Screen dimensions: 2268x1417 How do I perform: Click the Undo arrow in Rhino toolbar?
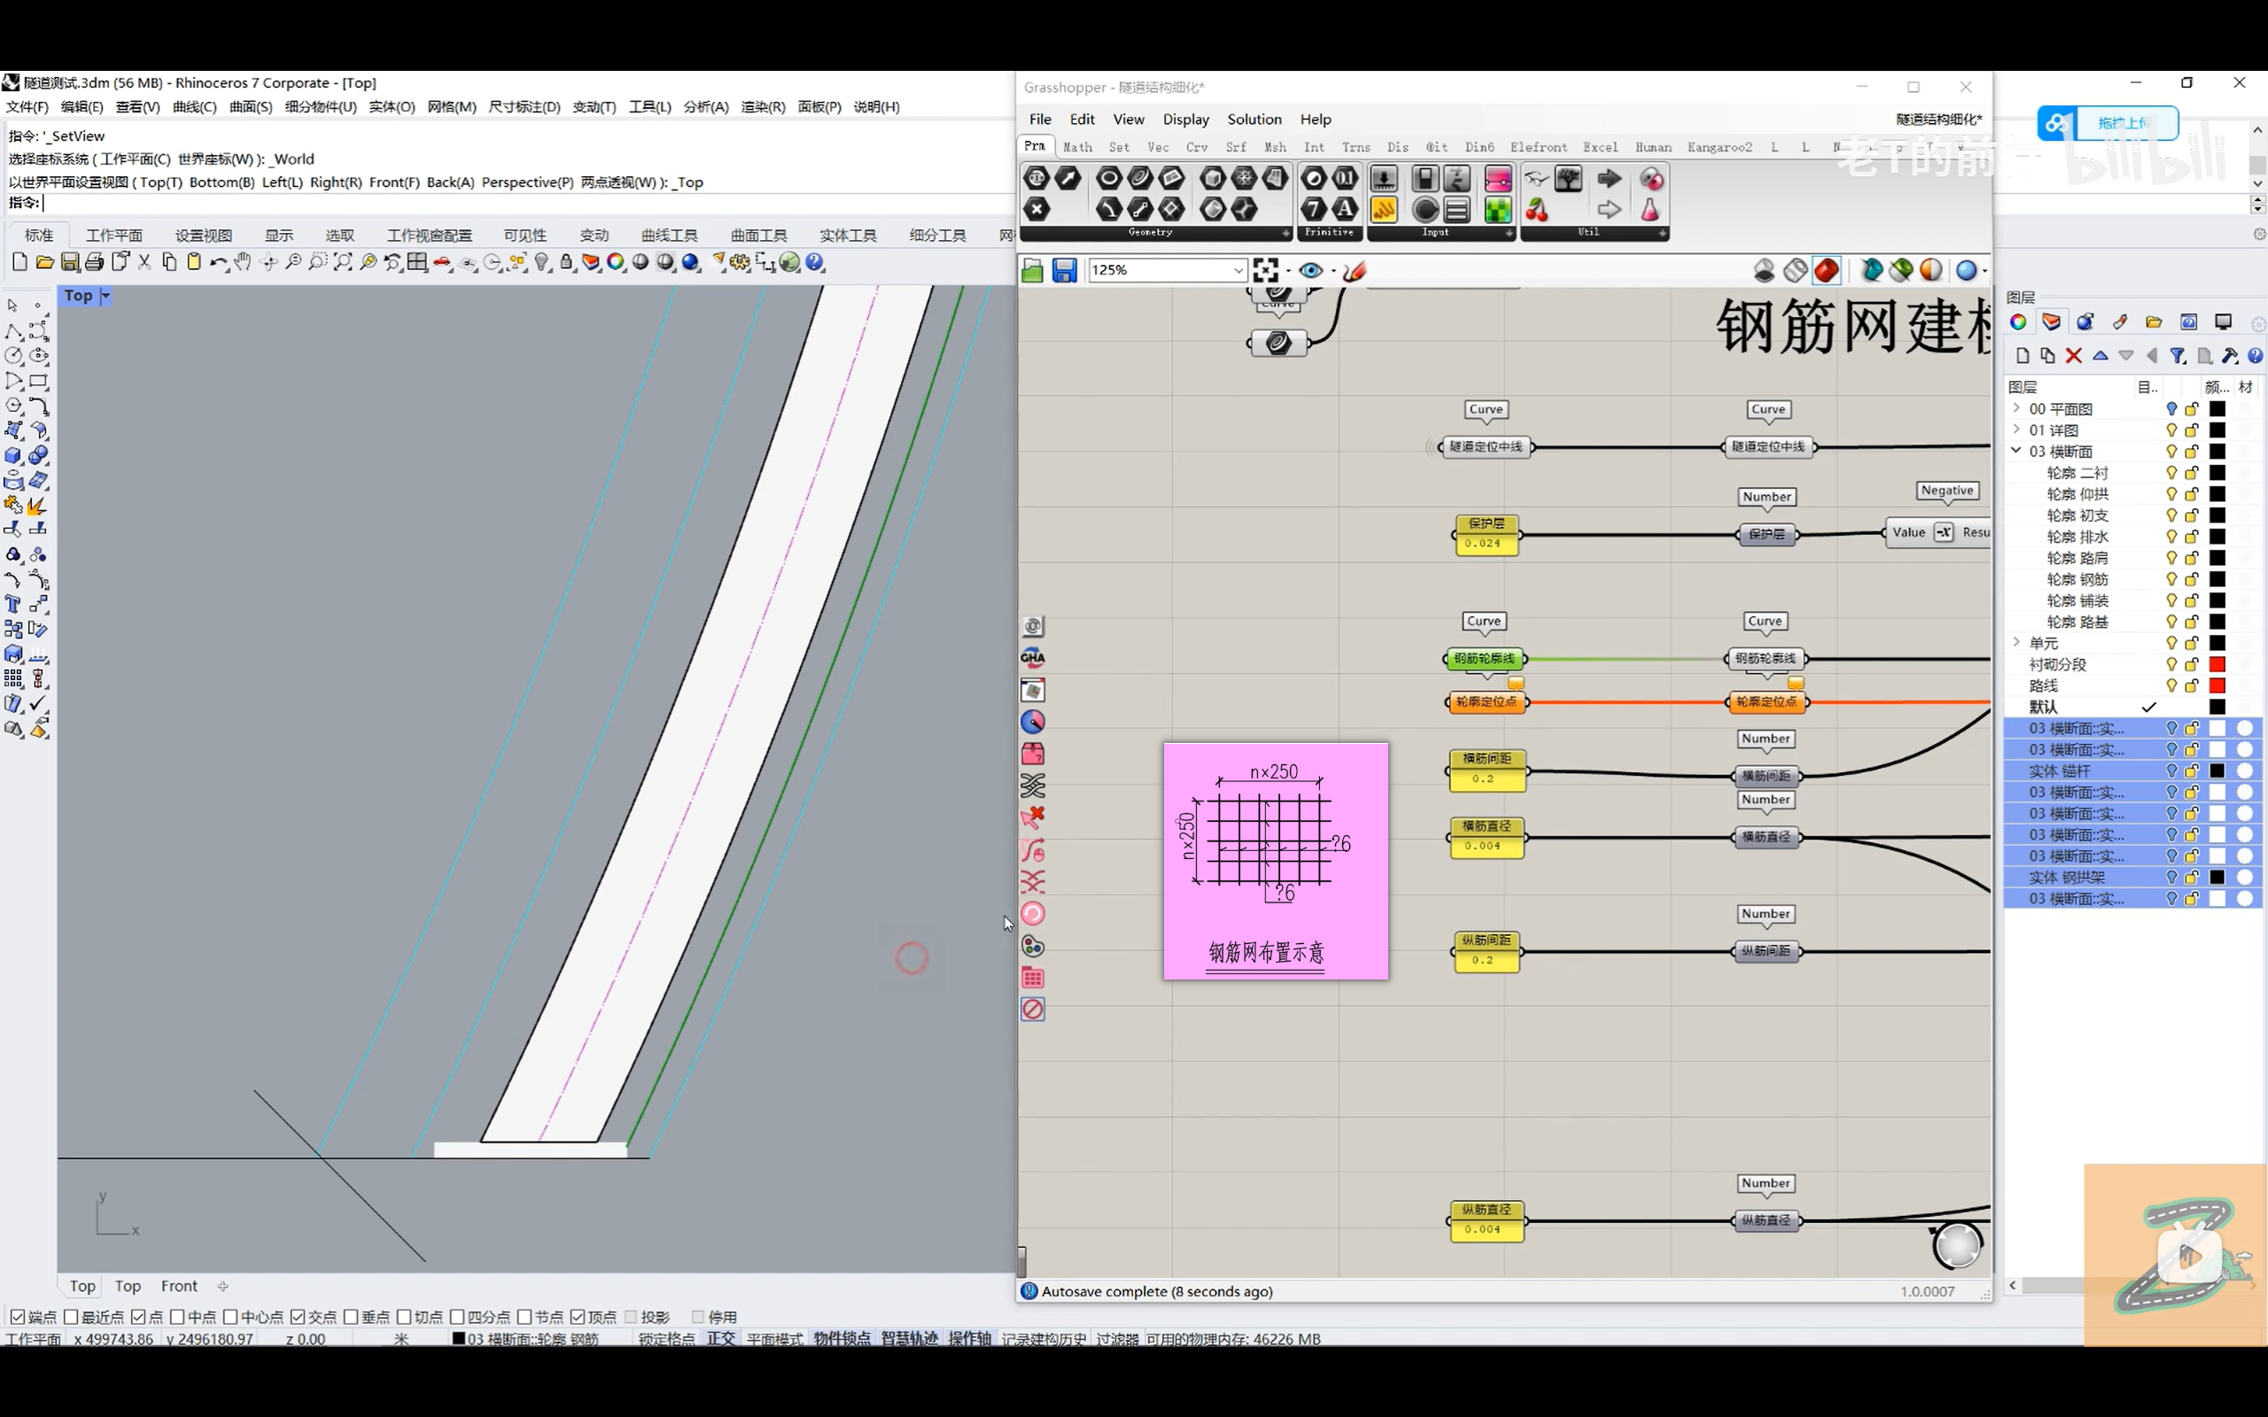click(x=217, y=262)
